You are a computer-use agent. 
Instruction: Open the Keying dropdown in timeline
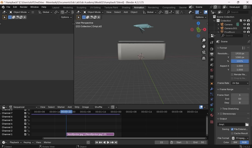28,142
